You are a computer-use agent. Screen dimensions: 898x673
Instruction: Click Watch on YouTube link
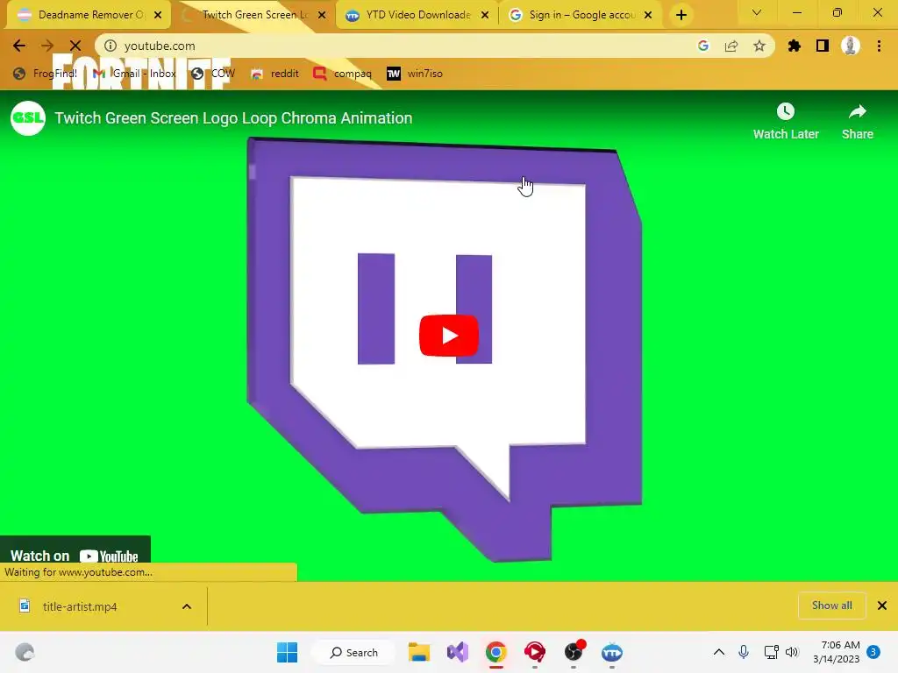pyautogui.click(x=75, y=556)
